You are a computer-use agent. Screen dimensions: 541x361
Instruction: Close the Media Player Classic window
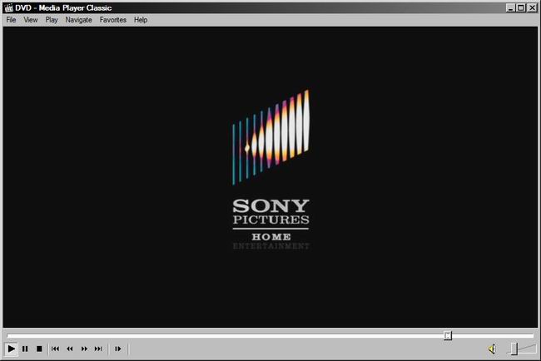(x=532, y=8)
